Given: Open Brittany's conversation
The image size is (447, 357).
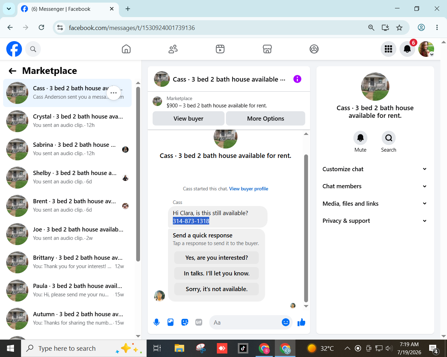Looking at the screenshot, I should [x=67, y=262].
